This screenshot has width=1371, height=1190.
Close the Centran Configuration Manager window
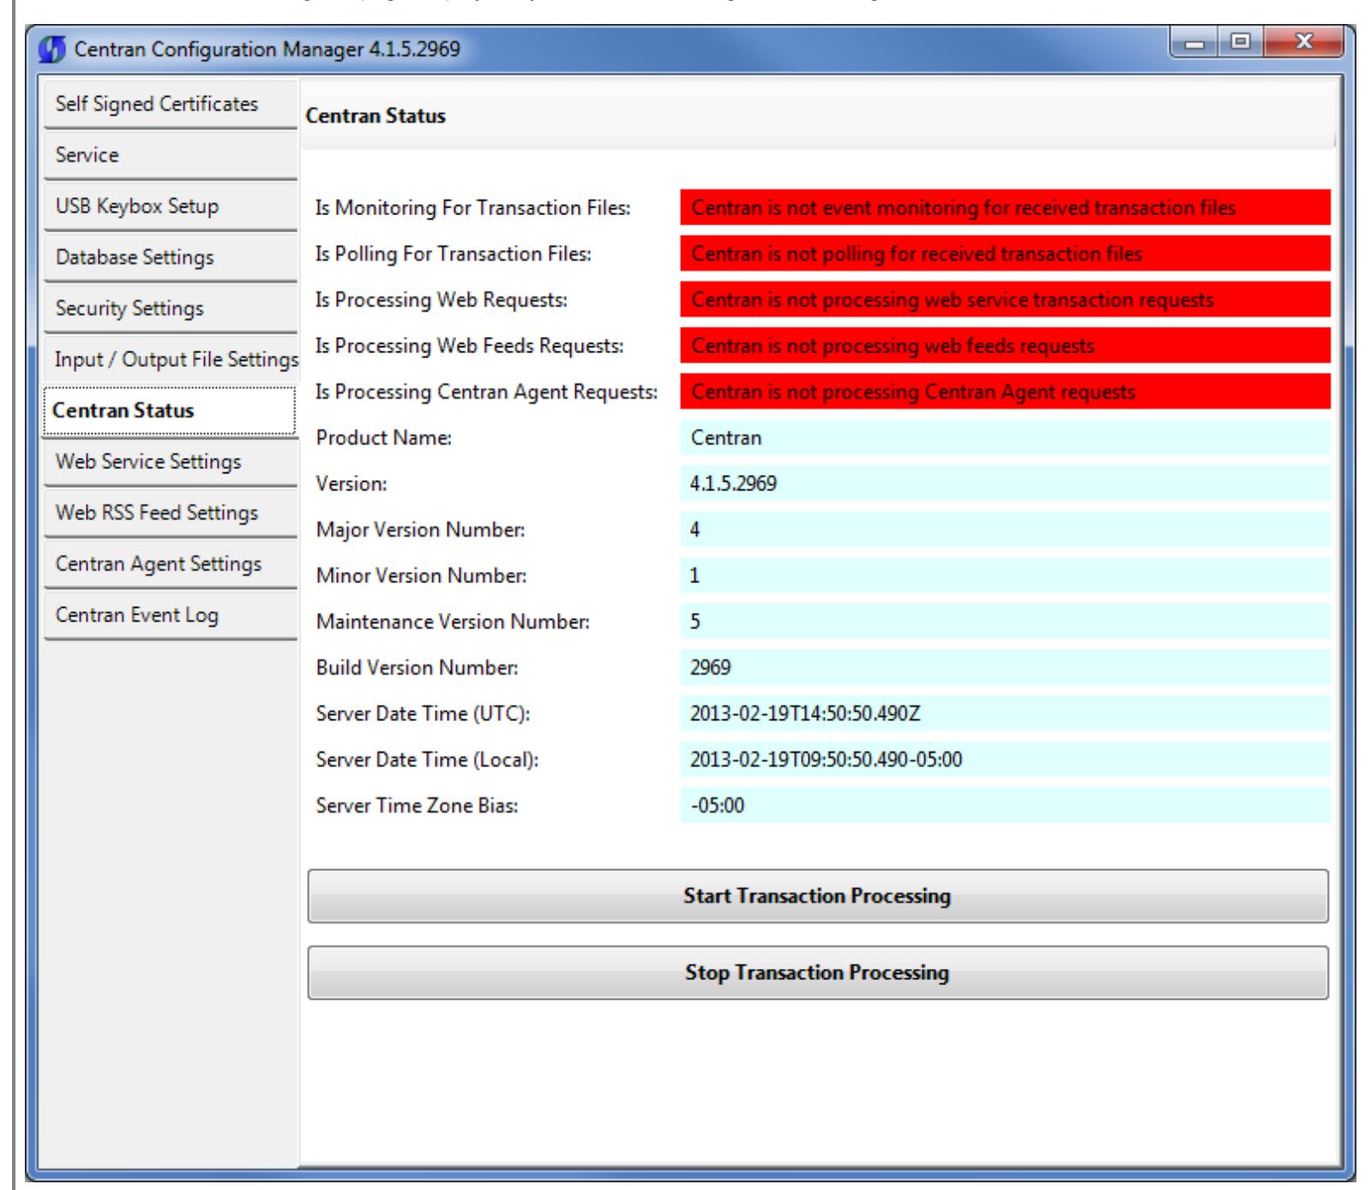[1303, 43]
